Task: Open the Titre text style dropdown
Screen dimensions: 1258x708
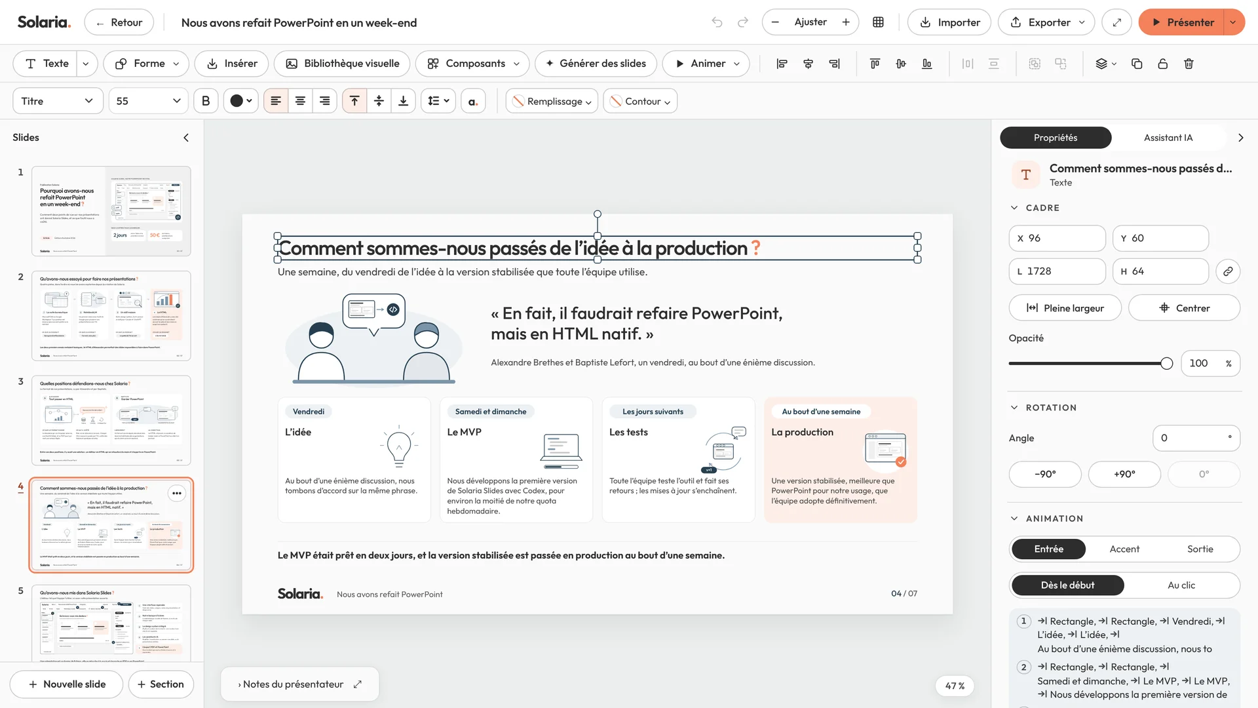Action: pos(58,101)
